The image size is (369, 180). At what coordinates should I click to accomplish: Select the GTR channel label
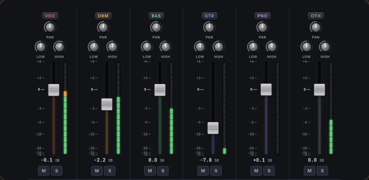[209, 16]
